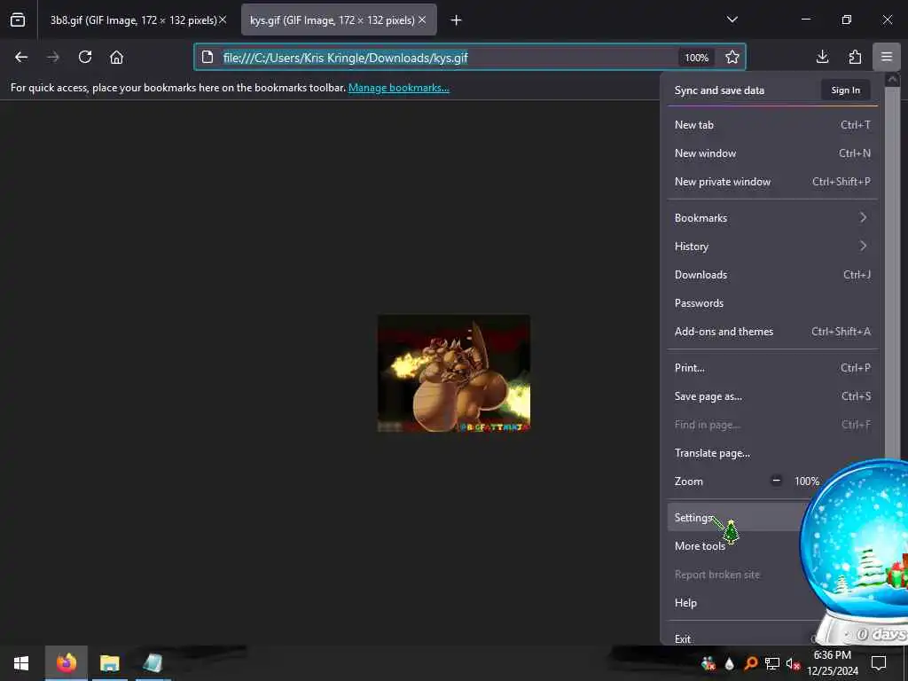Viewport: 908px width, 681px height.
Task: Reload the current page
Action: 85,58
